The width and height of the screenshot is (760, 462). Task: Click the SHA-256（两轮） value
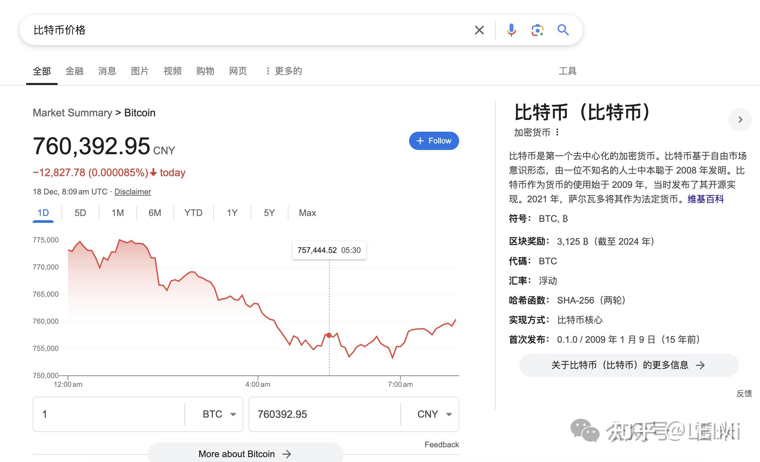point(591,300)
